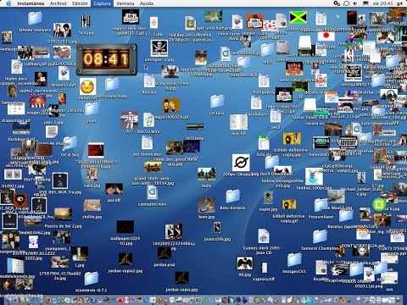Image resolution: width=407 pixels, height=305 pixels.
Task: Select the pepa document icon
Action: point(276,116)
